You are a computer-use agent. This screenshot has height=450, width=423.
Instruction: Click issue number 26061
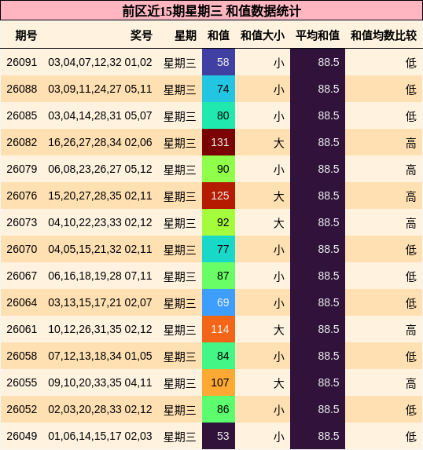click(22, 329)
